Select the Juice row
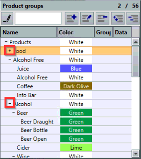 (x=66, y=68)
